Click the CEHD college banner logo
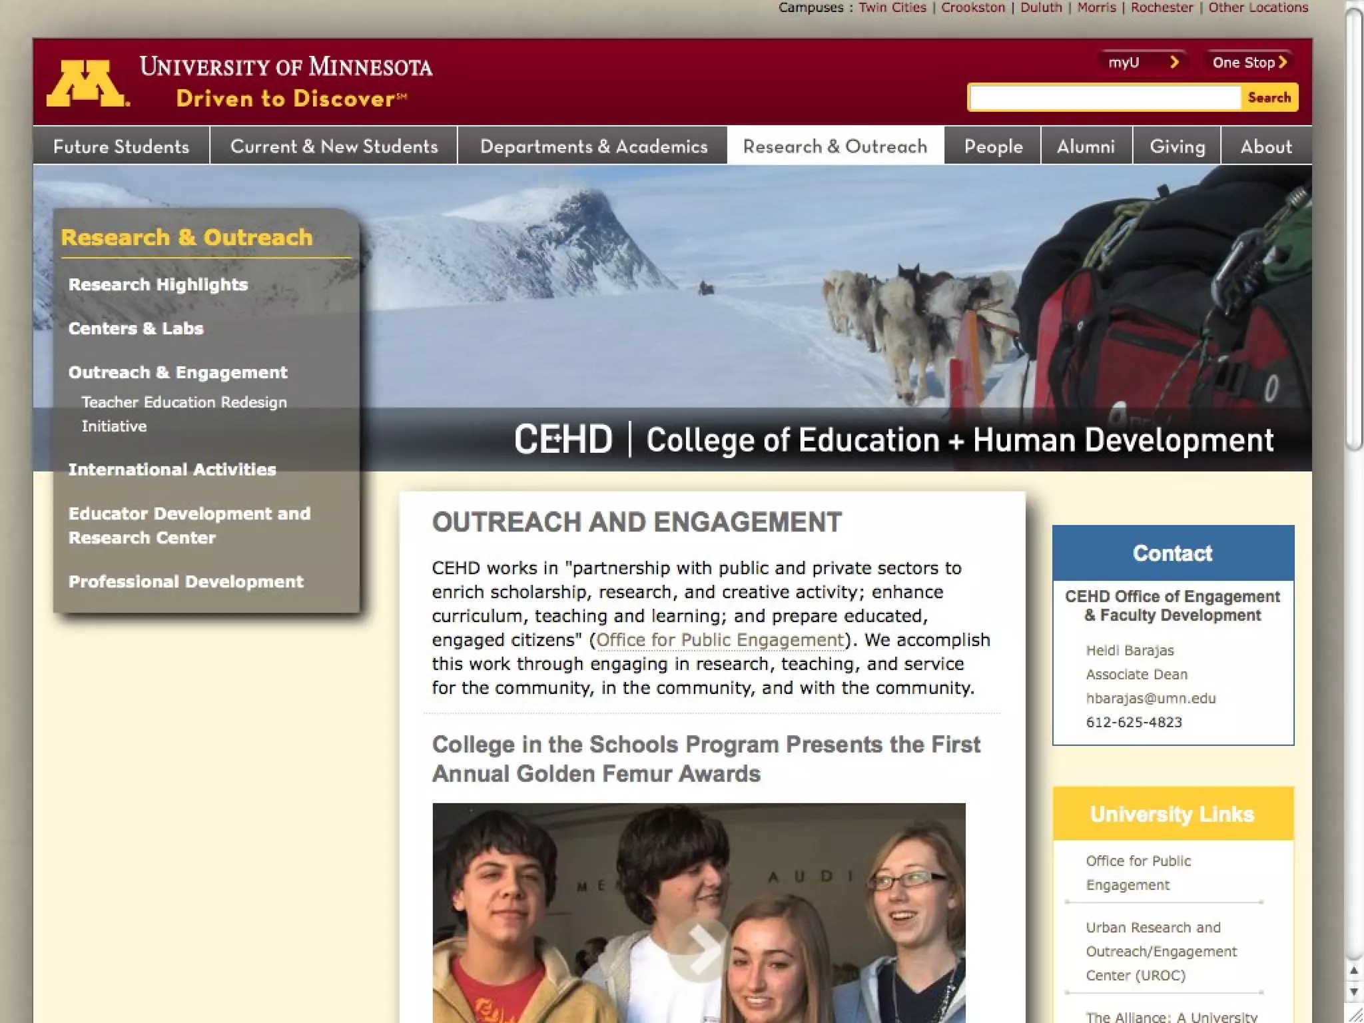This screenshot has width=1364, height=1023. 894,440
